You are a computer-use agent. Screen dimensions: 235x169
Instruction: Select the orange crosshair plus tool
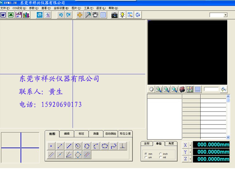pyautogui.click(x=80, y=15)
